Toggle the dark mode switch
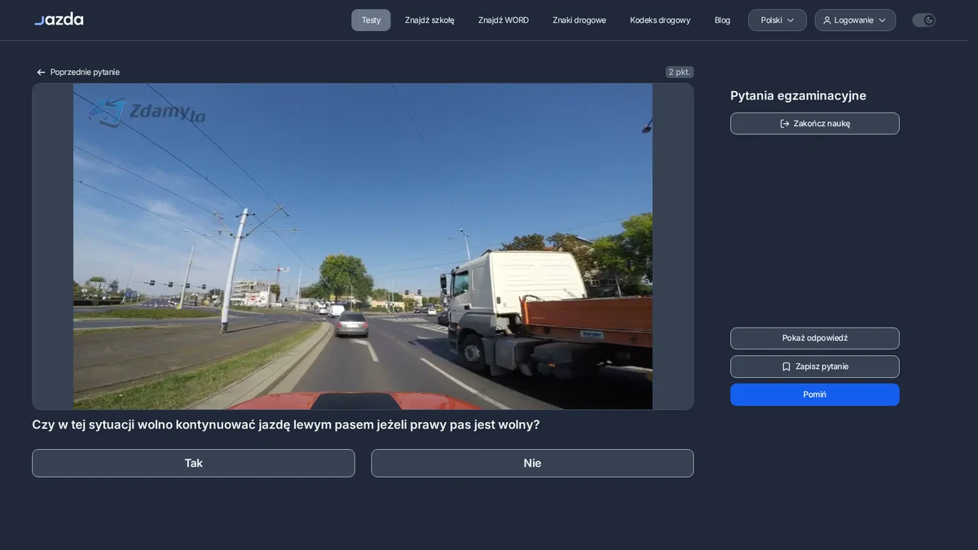The width and height of the screenshot is (978, 550). (x=923, y=20)
